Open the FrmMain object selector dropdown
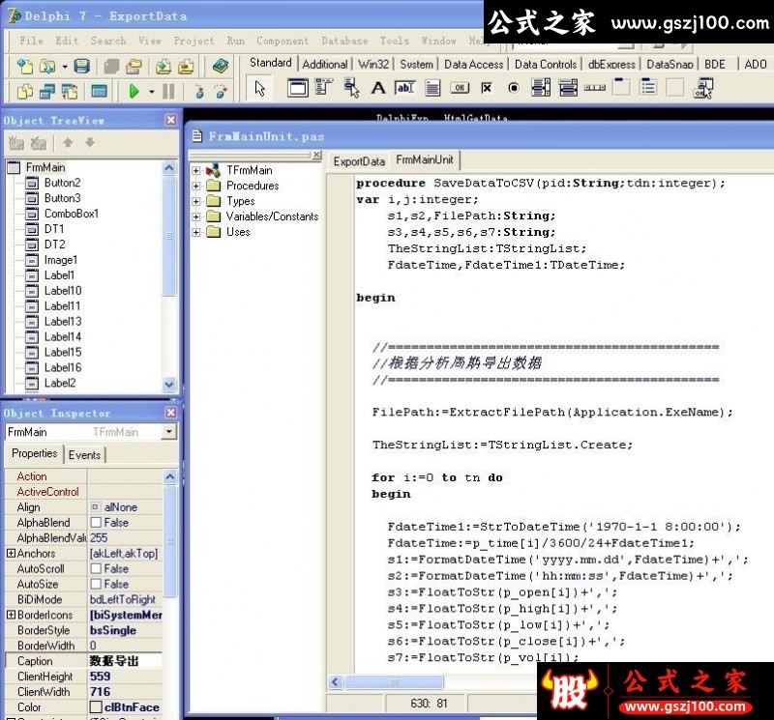 [168, 431]
